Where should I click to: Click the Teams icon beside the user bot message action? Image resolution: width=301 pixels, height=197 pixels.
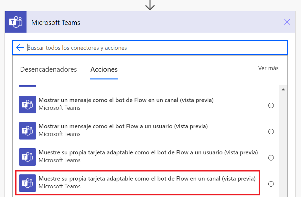tap(27, 131)
